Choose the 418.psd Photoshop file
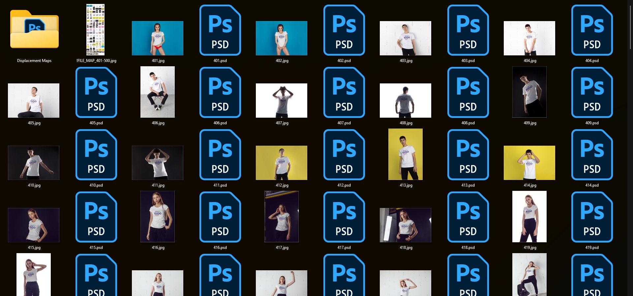This screenshot has height=296, width=633. click(468, 217)
